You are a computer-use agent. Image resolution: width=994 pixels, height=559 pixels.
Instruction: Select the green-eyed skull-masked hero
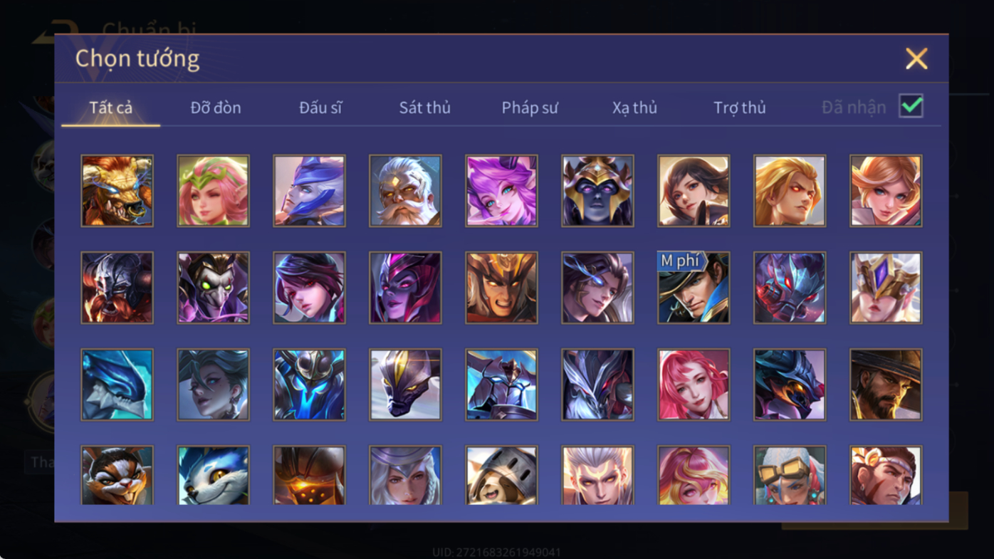[x=213, y=288]
